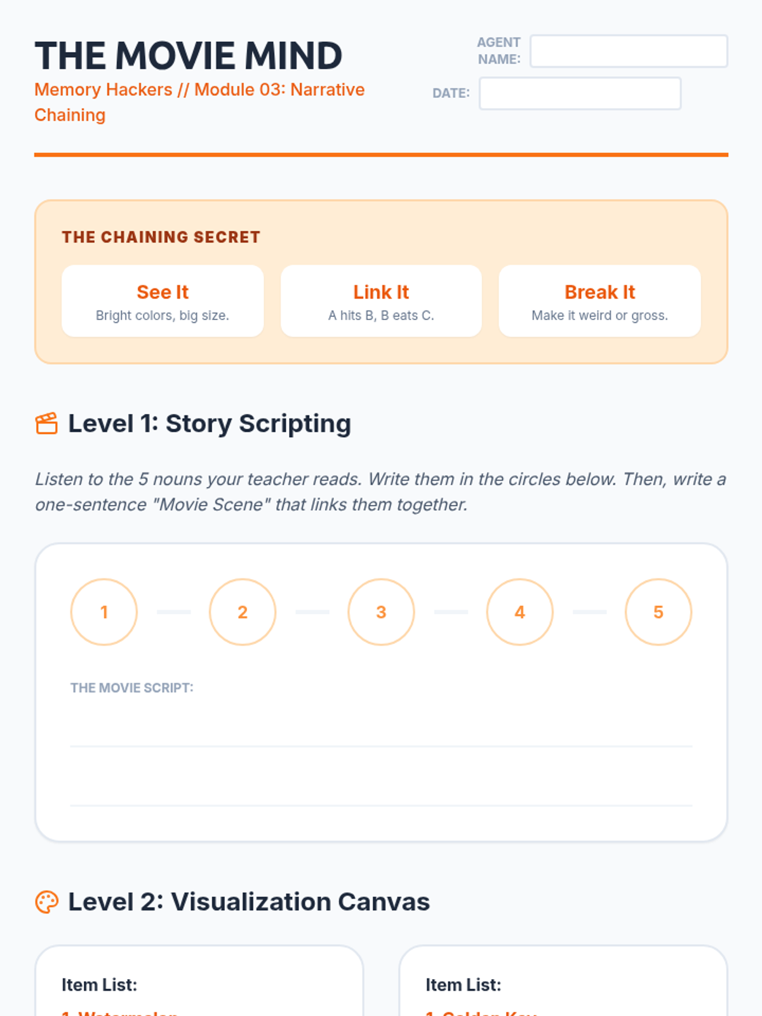The height and width of the screenshot is (1016, 762).
Task: Click the clapperboard icon beside Level 1
Action: point(46,424)
